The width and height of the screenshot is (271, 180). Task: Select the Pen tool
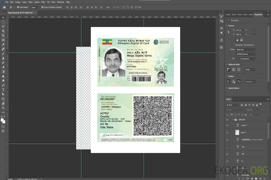click(3, 85)
